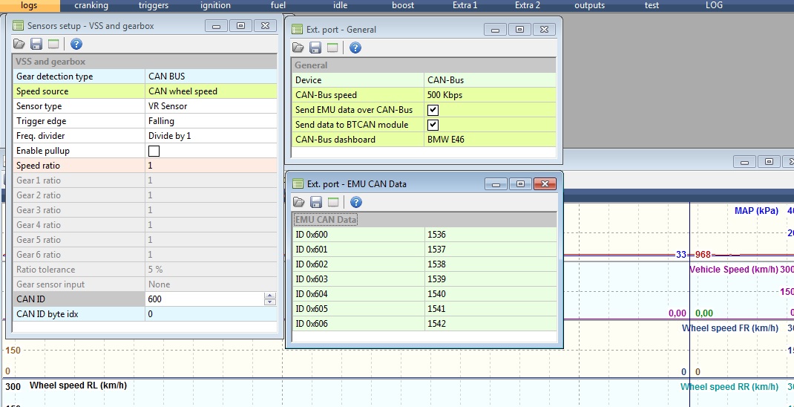Click help icon in Ext. port General toolbar
794x407 pixels.
pyautogui.click(x=355, y=48)
